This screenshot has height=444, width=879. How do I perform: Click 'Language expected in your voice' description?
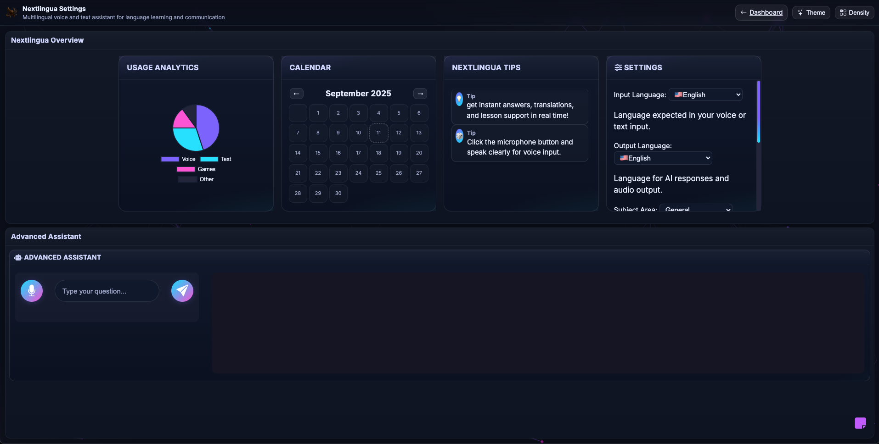pos(680,121)
